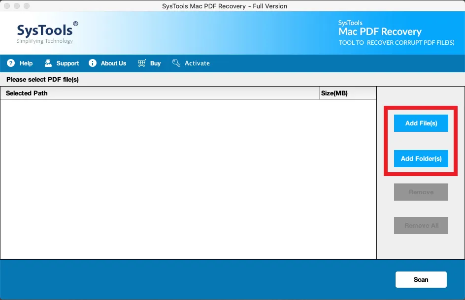Select the Buy menu label

click(x=155, y=63)
